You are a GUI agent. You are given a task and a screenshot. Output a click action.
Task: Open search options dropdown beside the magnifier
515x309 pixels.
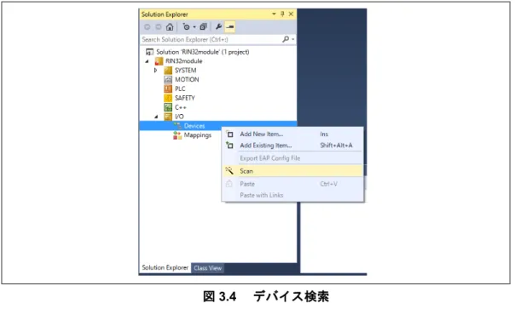pos(292,39)
